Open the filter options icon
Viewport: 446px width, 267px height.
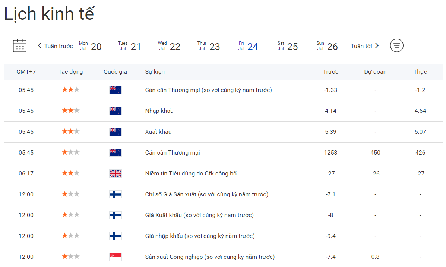point(397,46)
